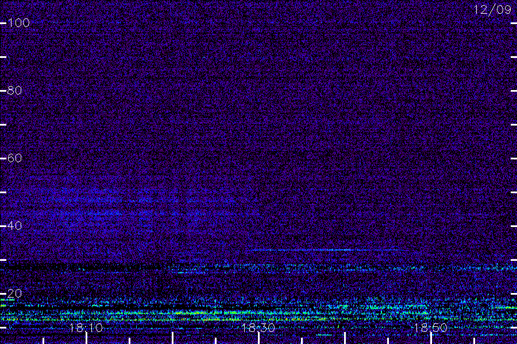The width and height of the screenshot is (517, 344).
Task: Click the 18:10 time label
Action: tap(86, 328)
